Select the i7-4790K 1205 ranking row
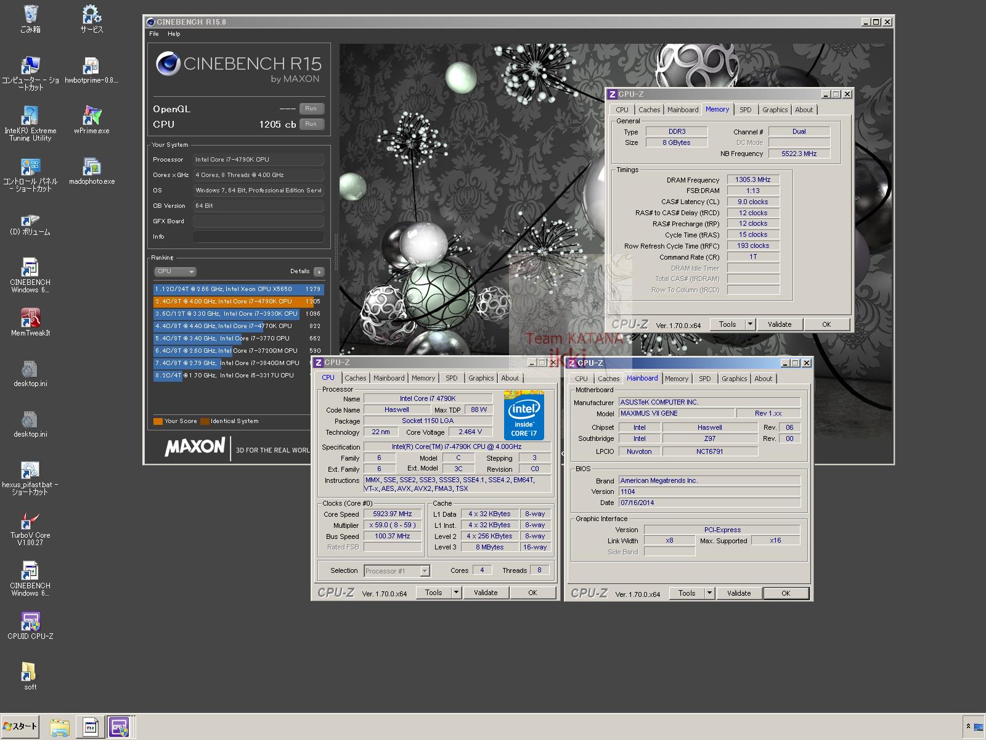This screenshot has height=740, width=986. tap(238, 302)
